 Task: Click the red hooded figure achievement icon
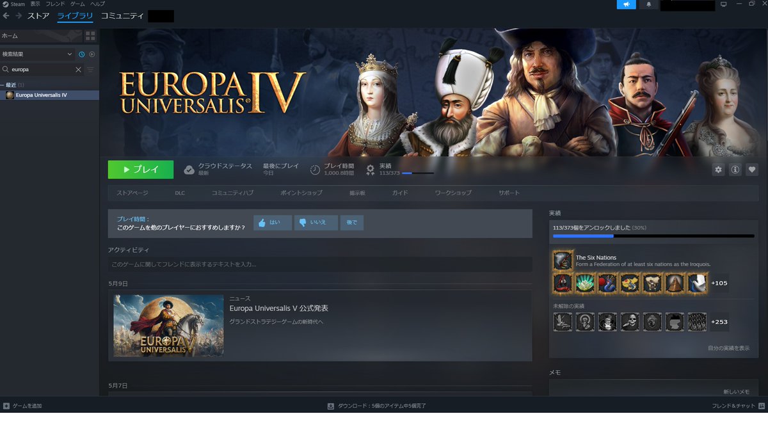pyautogui.click(x=563, y=284)
